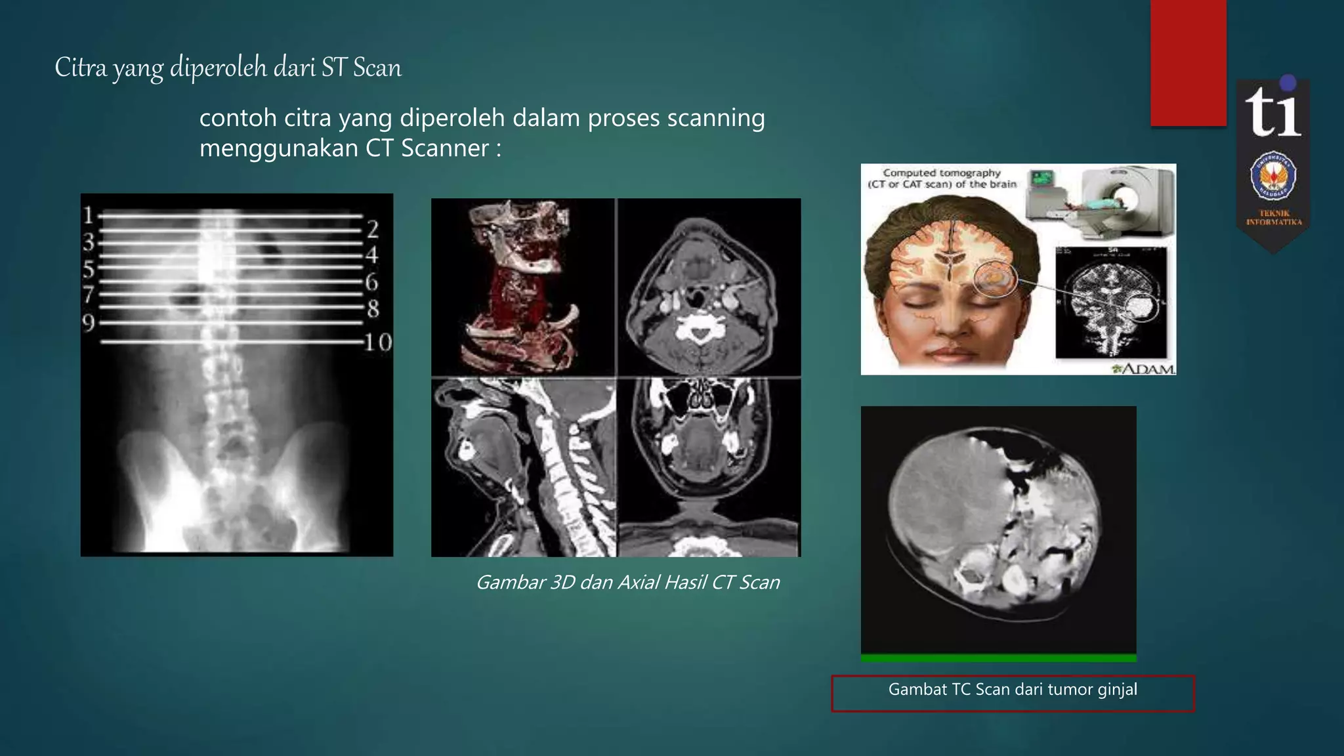Click the axial sinus CT image
Image resolution: width=1344 pixels, height=756 pixels.
[709, 467]
